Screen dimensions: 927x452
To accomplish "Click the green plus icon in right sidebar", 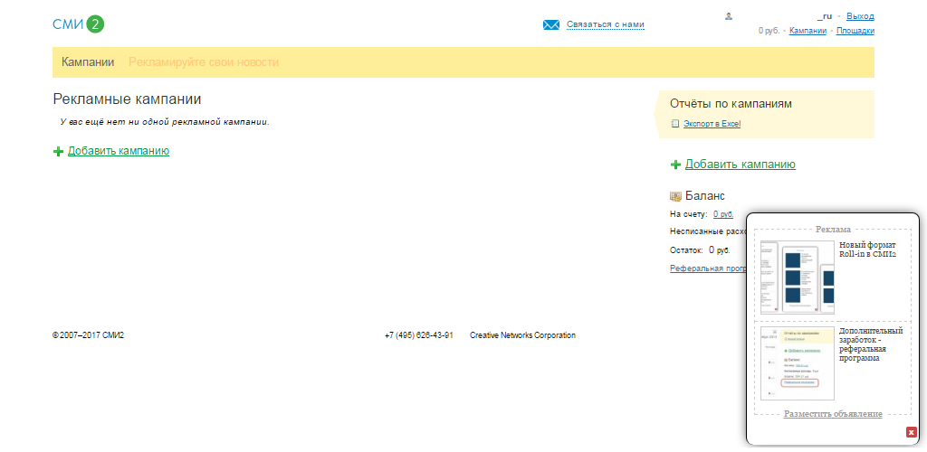I will 675,165.
